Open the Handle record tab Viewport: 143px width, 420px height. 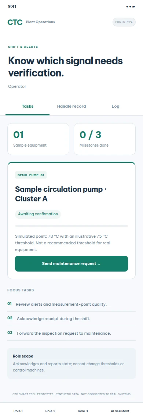71,106
